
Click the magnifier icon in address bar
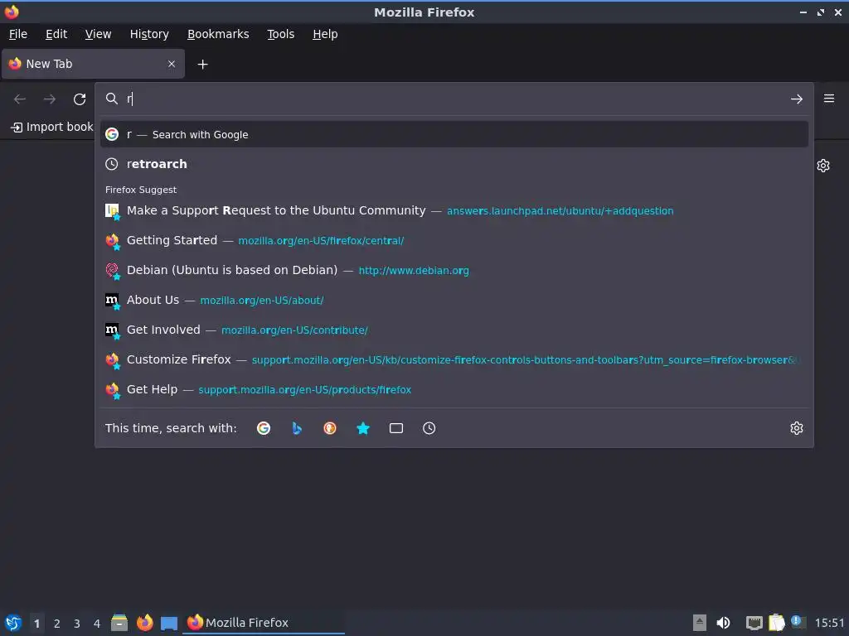coord(112,99)
